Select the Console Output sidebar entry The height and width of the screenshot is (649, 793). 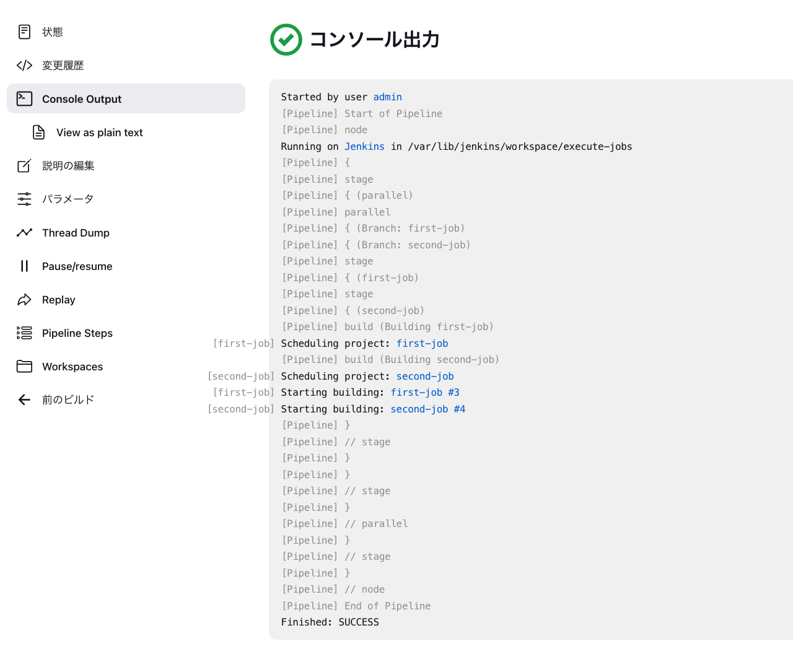[82, 98]
